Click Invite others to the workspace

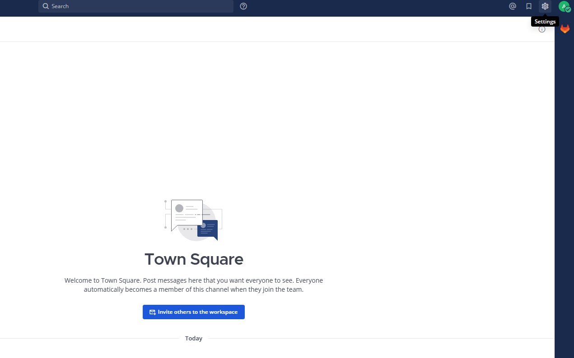pyautogui.click(x=194, y=312)
